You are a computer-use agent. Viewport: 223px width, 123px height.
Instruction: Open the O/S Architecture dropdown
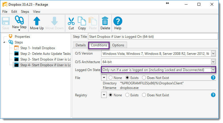pyautogui.click(x=213, y=62)
